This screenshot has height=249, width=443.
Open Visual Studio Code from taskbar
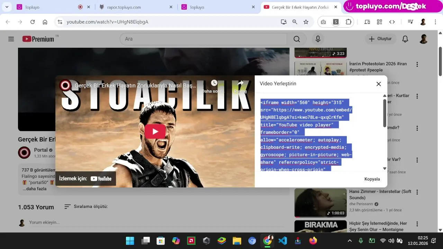[283, 241]
